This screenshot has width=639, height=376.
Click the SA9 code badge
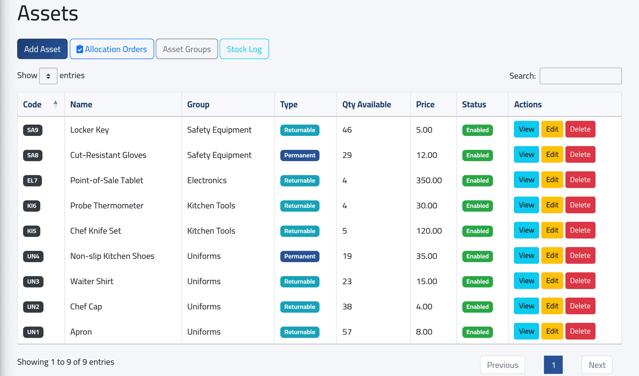(33, 130)
